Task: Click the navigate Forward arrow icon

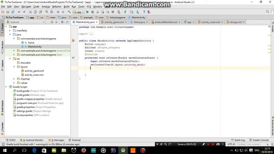Action: pyautogui.click(x=63, y=12)
